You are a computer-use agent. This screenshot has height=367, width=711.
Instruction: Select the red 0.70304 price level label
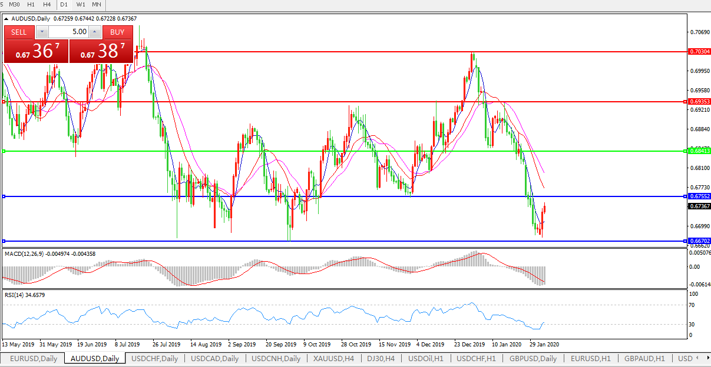699,52
